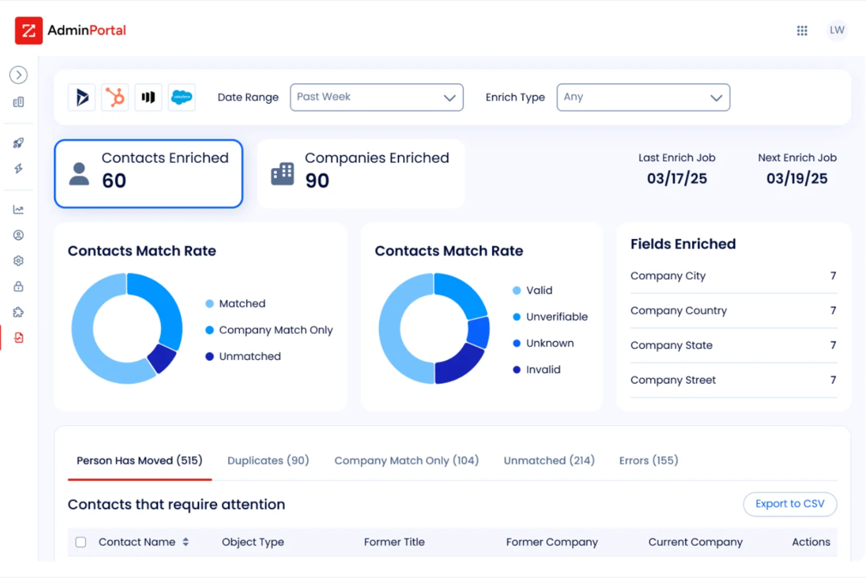866x578 pixels.
Task: Click the red enrichment document icon in sidebar
Action: (18, 338)
